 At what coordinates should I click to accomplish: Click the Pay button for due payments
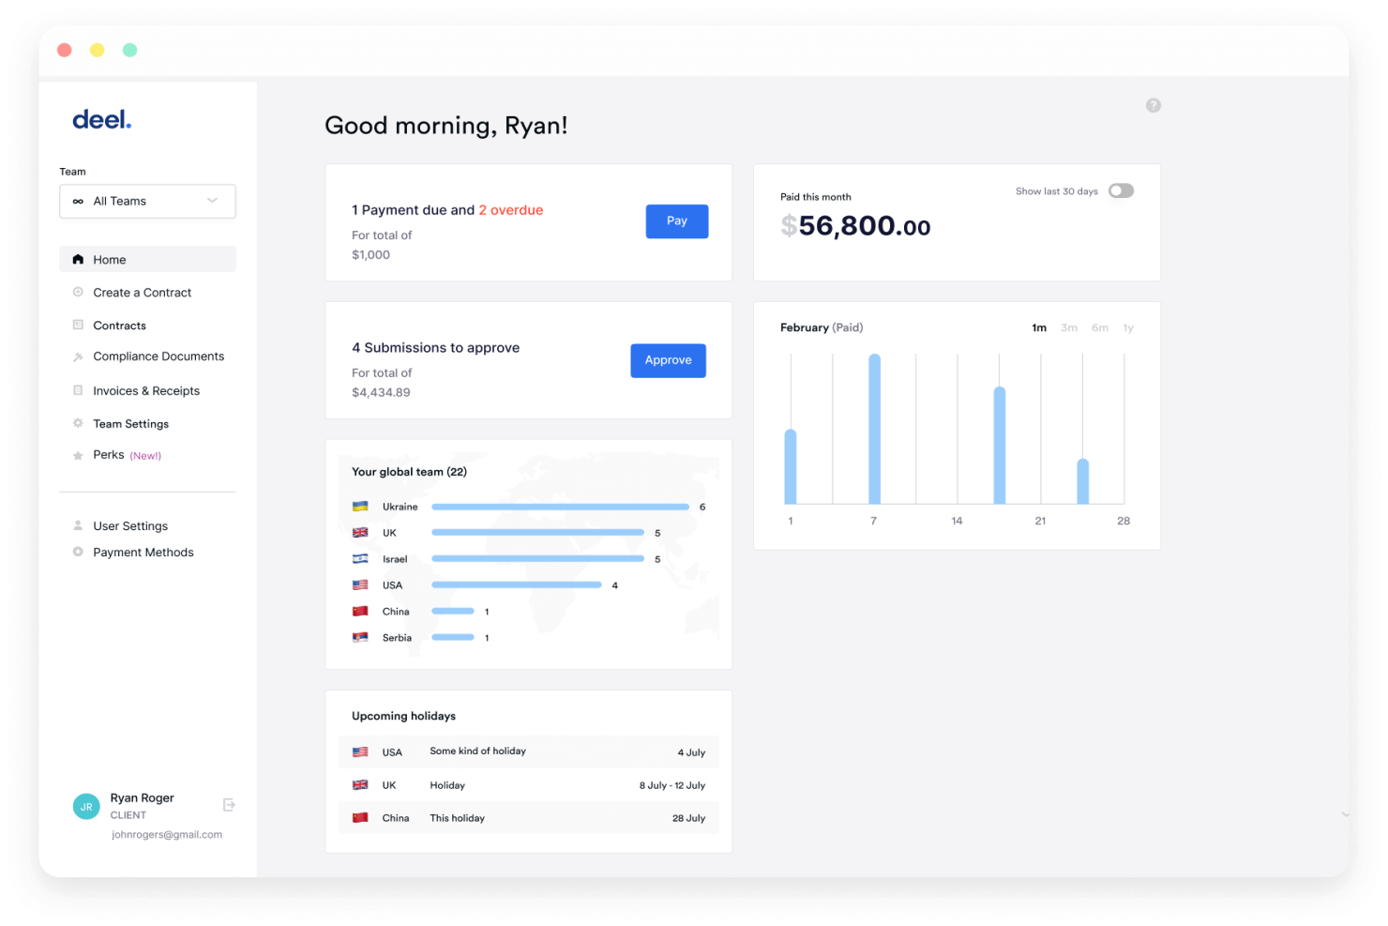click(x=676, y=220)
